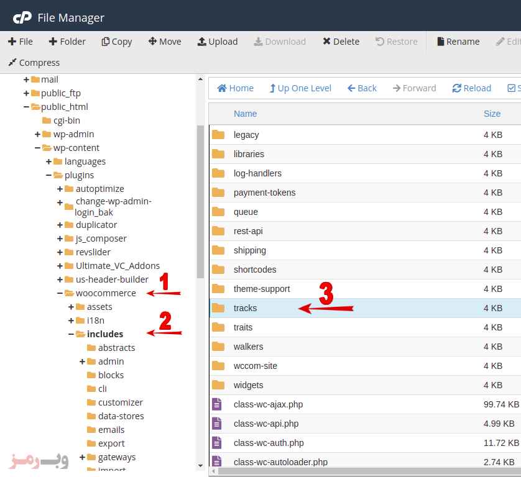521x477 pixels.
Task: Click the traits folder icon
Action: point(218,327)
